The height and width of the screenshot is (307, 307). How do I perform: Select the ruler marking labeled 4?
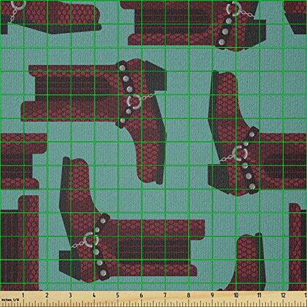pos(94,295)
